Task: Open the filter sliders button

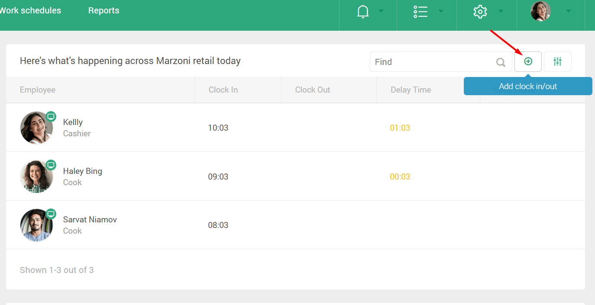Action: (558, 61)
